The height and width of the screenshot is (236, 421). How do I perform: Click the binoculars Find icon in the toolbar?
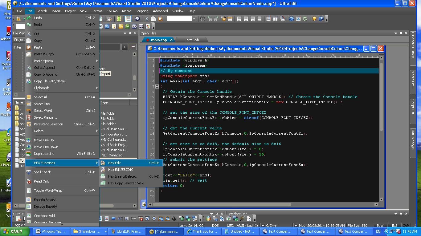tap(202, 19)
